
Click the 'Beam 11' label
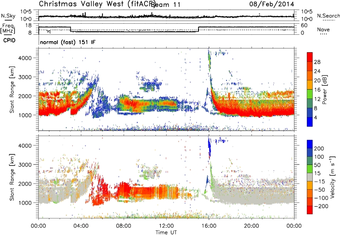tap(165, 5)
